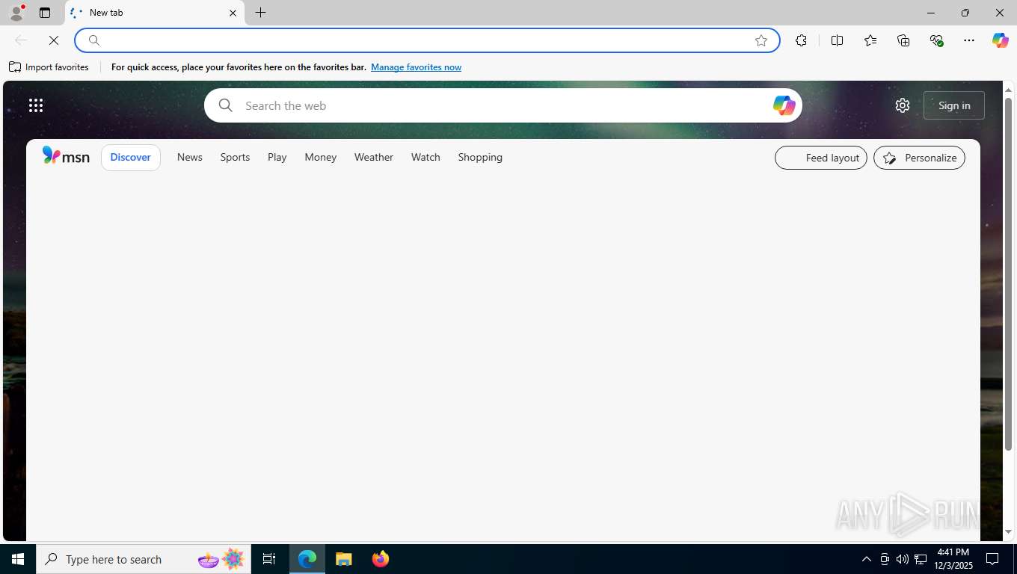Open Browser essentials heart icon

click(936, 40)
